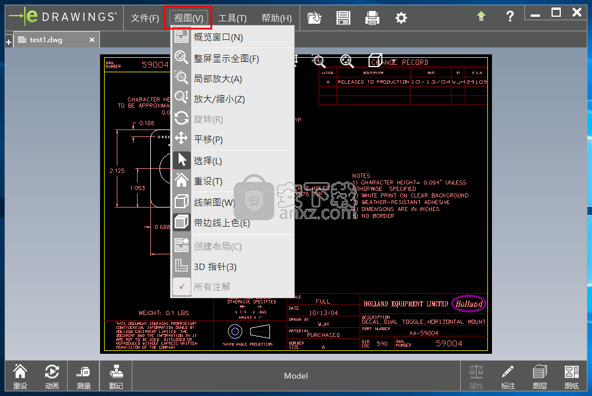Choose 重设(T) in view menu
The width and height of the screenshot is (592, 396).
coord(232,181)
